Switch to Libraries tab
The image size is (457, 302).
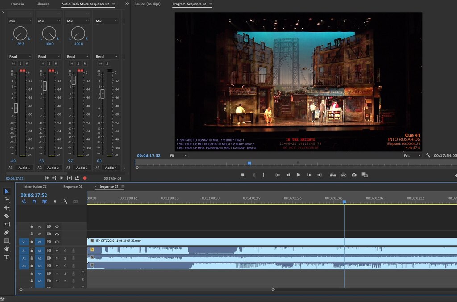pyautogui.click(x=42, y=4)
